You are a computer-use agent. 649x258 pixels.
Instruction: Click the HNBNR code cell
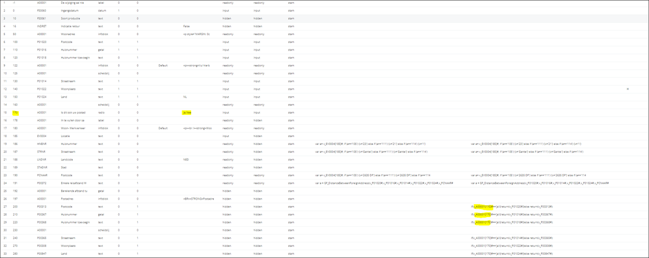pyautogui.click(x=41, y=144)
